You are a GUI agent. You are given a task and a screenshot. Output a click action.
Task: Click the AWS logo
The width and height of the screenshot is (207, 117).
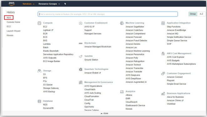(x=12, y=4)
